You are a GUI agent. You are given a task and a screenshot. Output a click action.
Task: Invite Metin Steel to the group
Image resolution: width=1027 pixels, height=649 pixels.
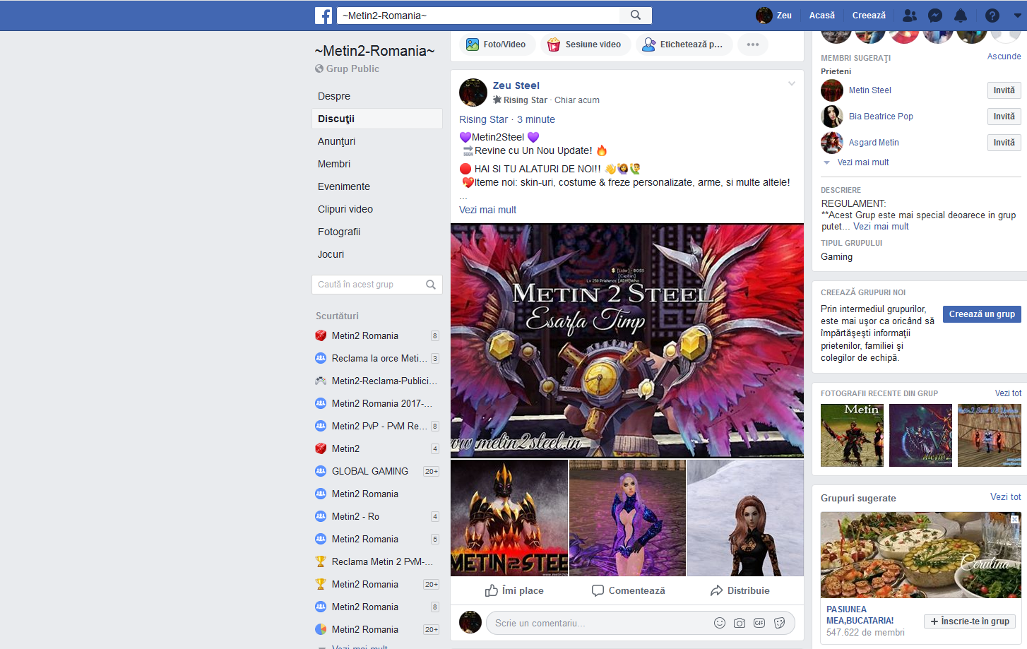pos(1004,90)
